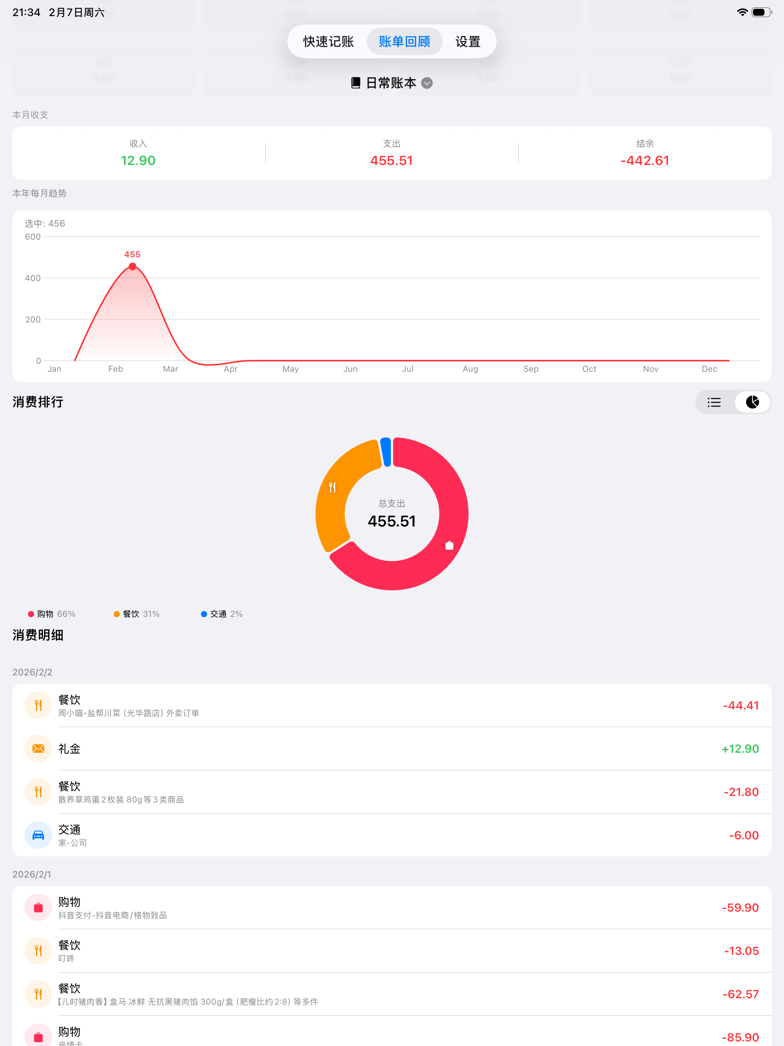Click the 收入 12.90 summary

[138, 153]
